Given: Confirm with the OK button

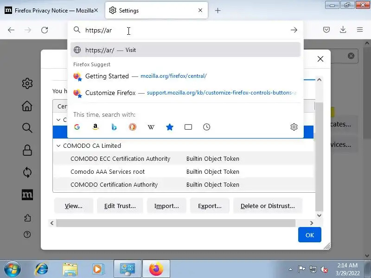Looking at the screenshot, I should [x=309, y=235].
